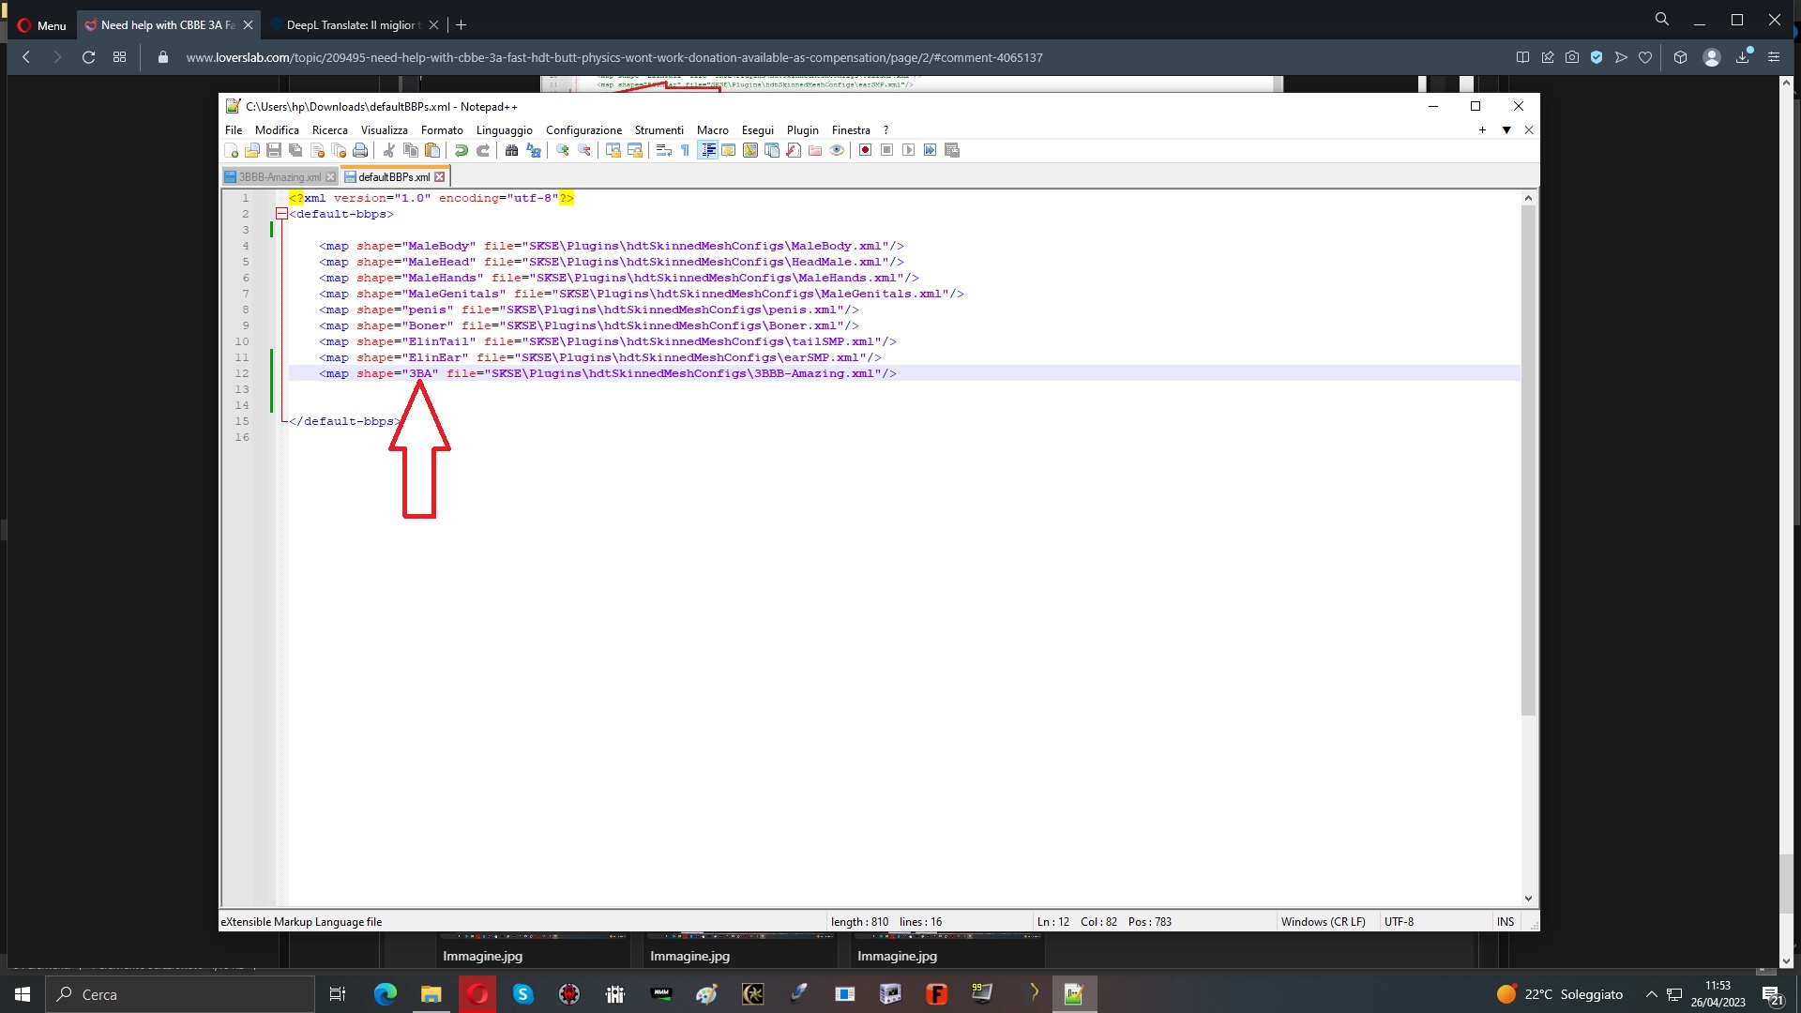Run the macro multiple times
Viewport: 1801px width, 1013px height.
(x=931, y=150)
